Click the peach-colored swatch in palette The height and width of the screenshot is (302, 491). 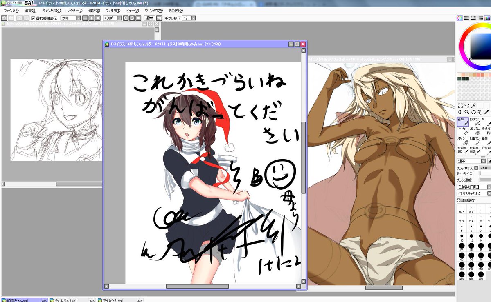[x=463, y=75]
